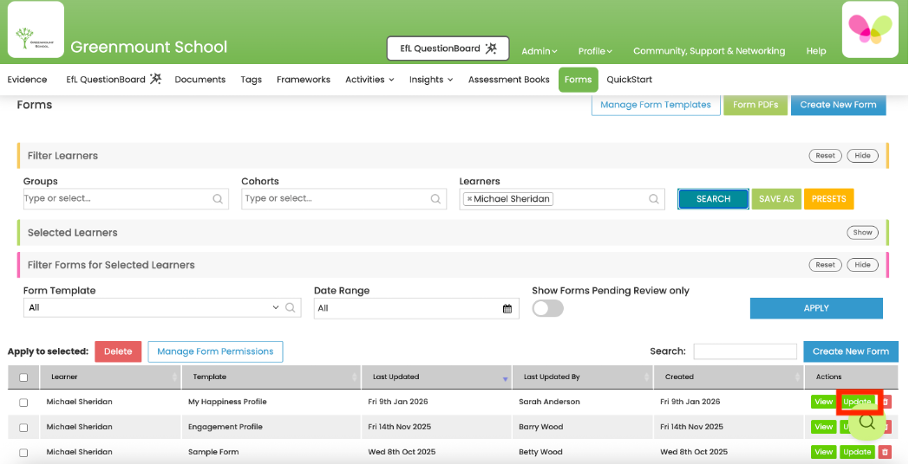
Task: Hide the Filter Learners section
Action: tap(862, 156)
